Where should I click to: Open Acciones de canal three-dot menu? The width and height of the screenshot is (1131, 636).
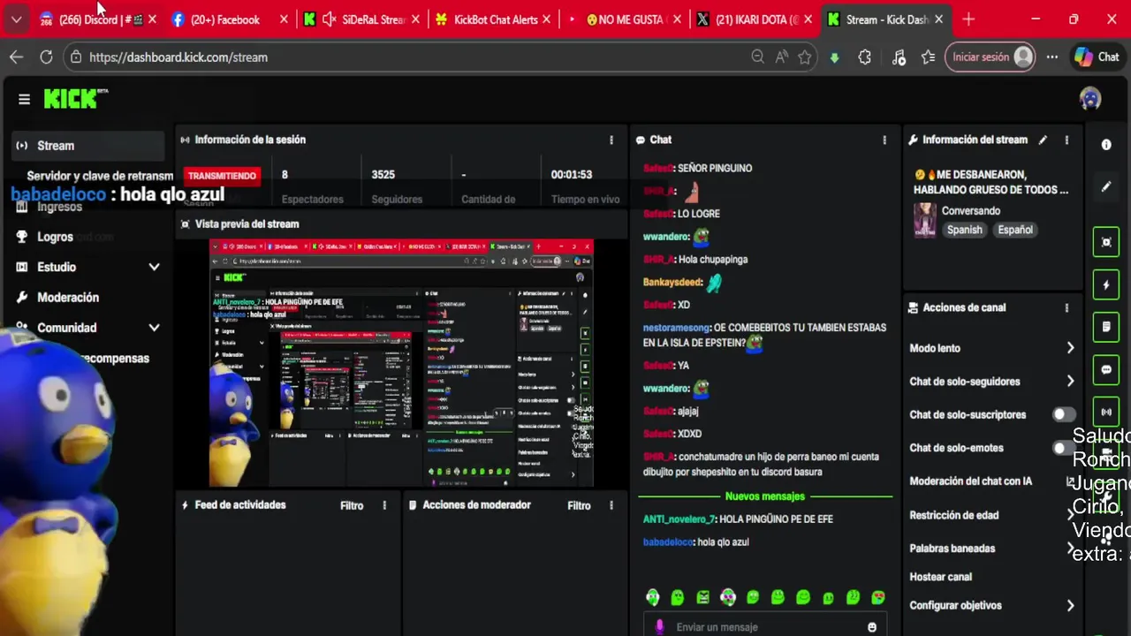[x=1066, y=307]
